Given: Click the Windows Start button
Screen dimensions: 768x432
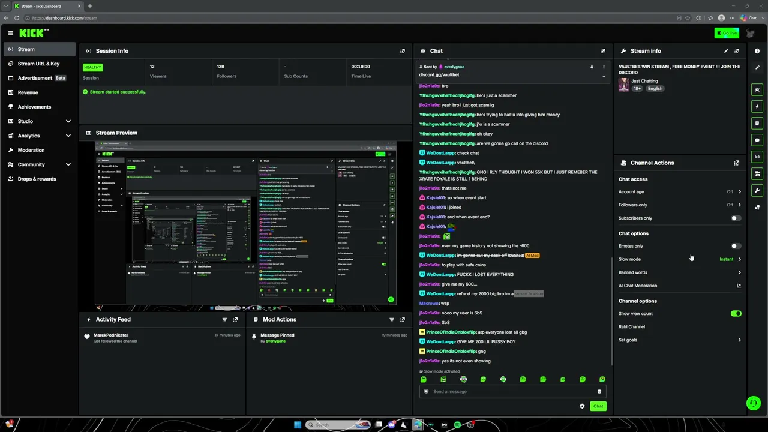Looking at the screenshot, I should click(x=298, y=425).
